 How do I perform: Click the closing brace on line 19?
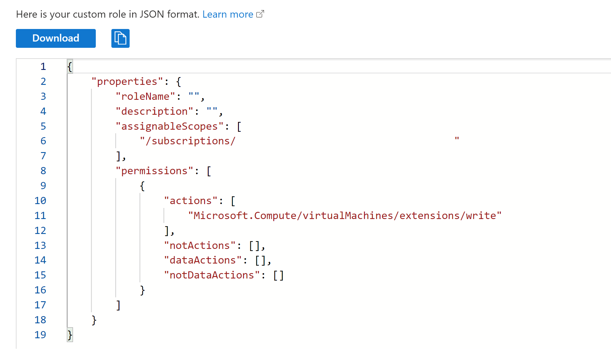pyautogui.click(x=70, y=335)
